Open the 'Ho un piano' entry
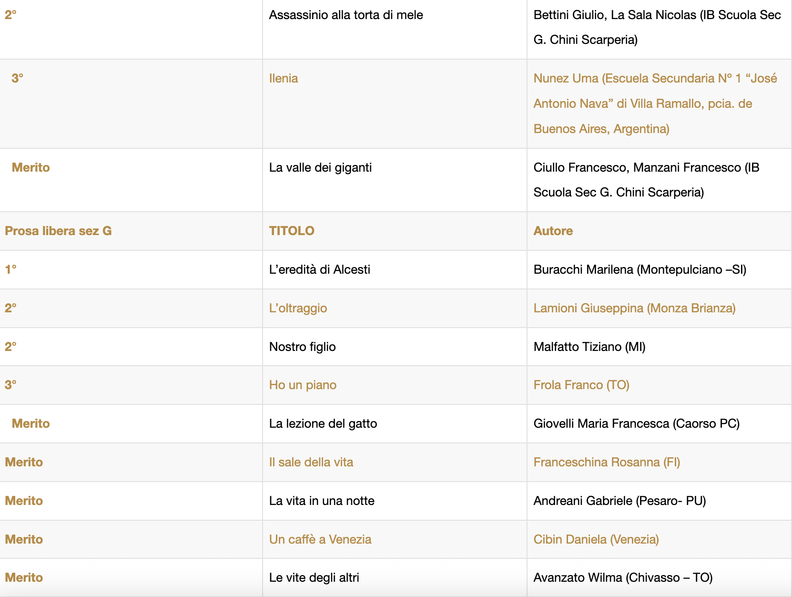The width and height of the screenshot is (792, 597). (x=303, y=385)
